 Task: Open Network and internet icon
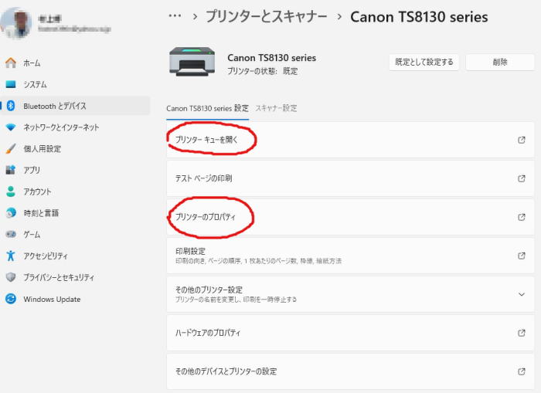(11, 127)
